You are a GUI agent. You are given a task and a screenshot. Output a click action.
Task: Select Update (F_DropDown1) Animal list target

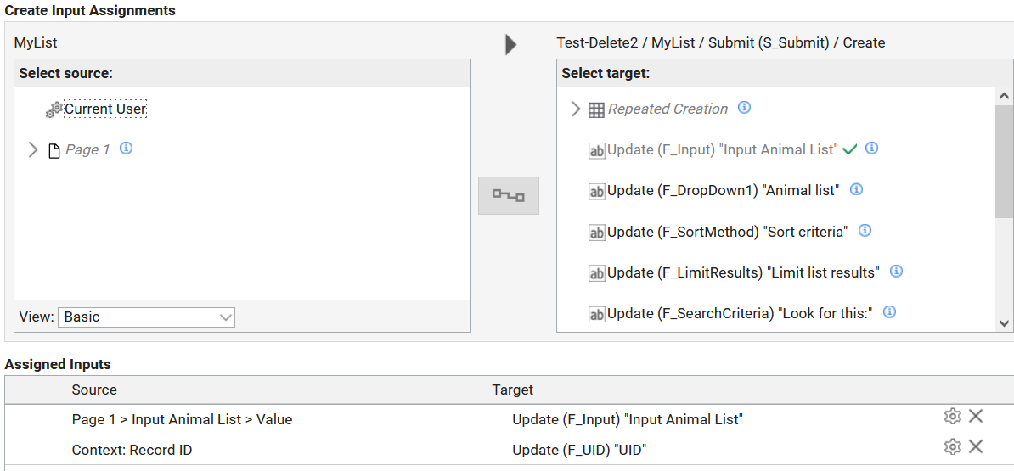click(723, 190)
